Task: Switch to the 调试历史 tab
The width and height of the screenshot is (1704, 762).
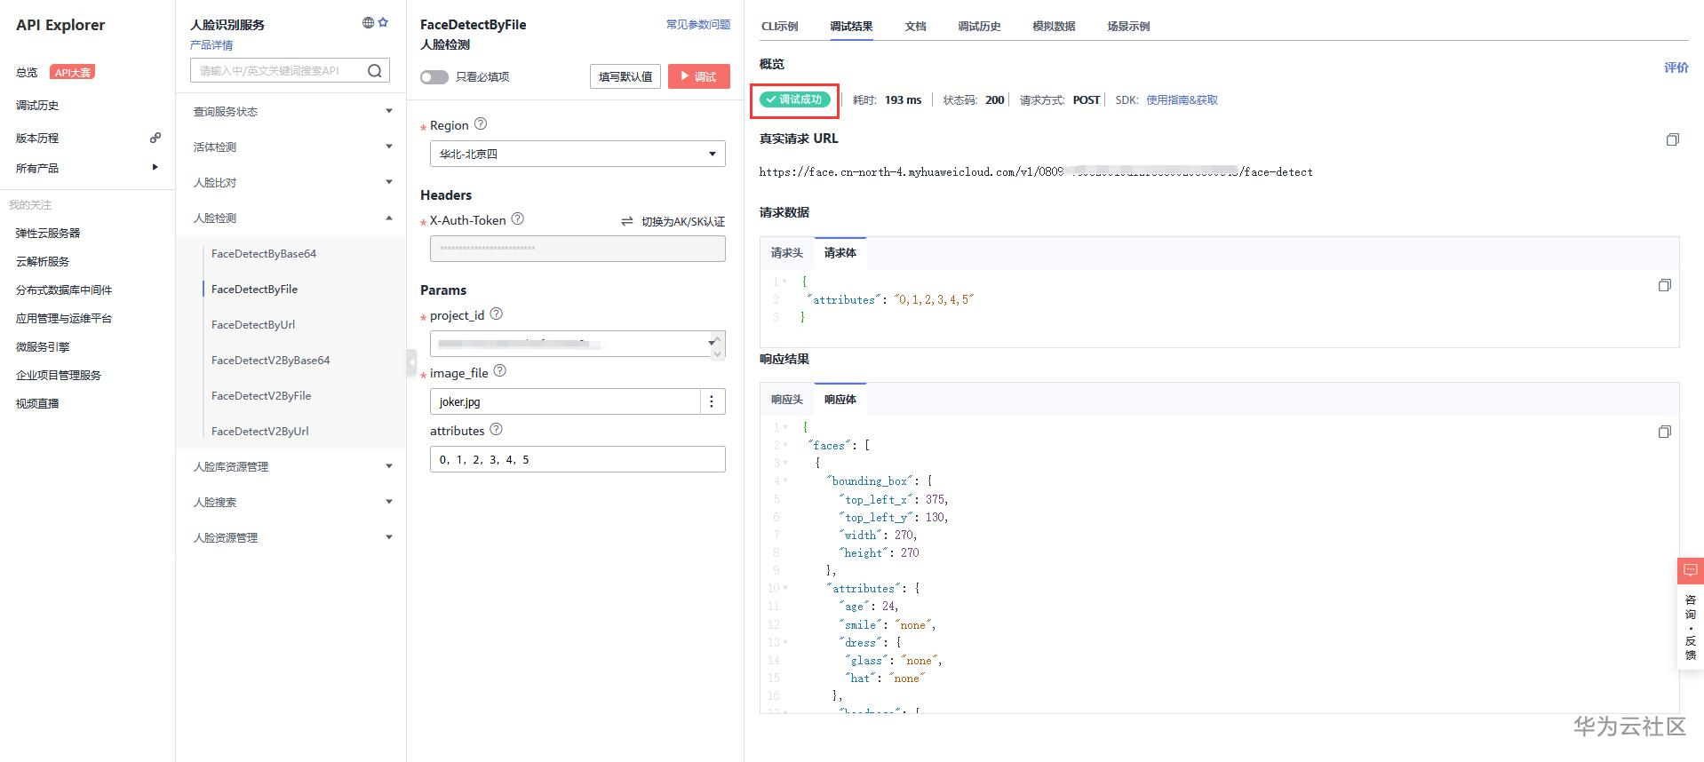Action: [979, 27]
